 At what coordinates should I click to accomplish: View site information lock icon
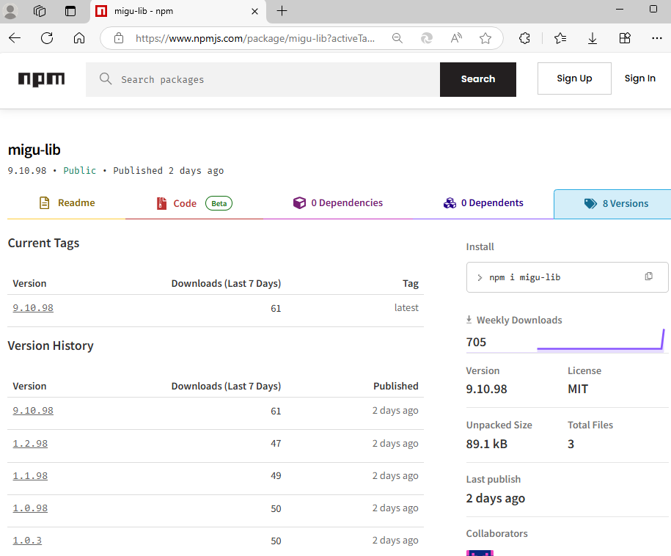[x=119, y=38]
